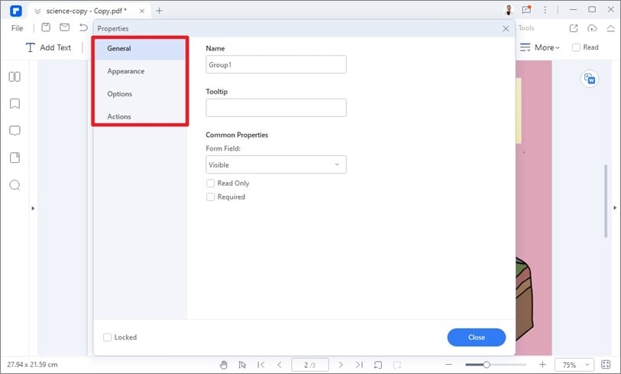The height and width of the screenshot is (374, 621).
Task: Switch to the Appearance tab
Action: (x=125, y=71)
